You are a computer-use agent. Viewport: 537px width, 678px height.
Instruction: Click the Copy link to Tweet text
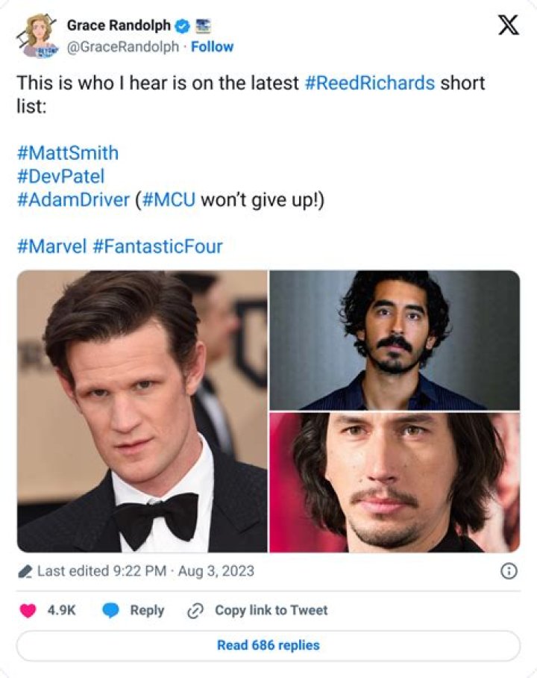pyautogui.click(x=271, y=610)
